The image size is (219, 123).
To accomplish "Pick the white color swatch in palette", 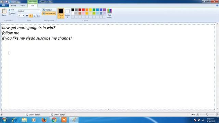I will pos(73,13).
